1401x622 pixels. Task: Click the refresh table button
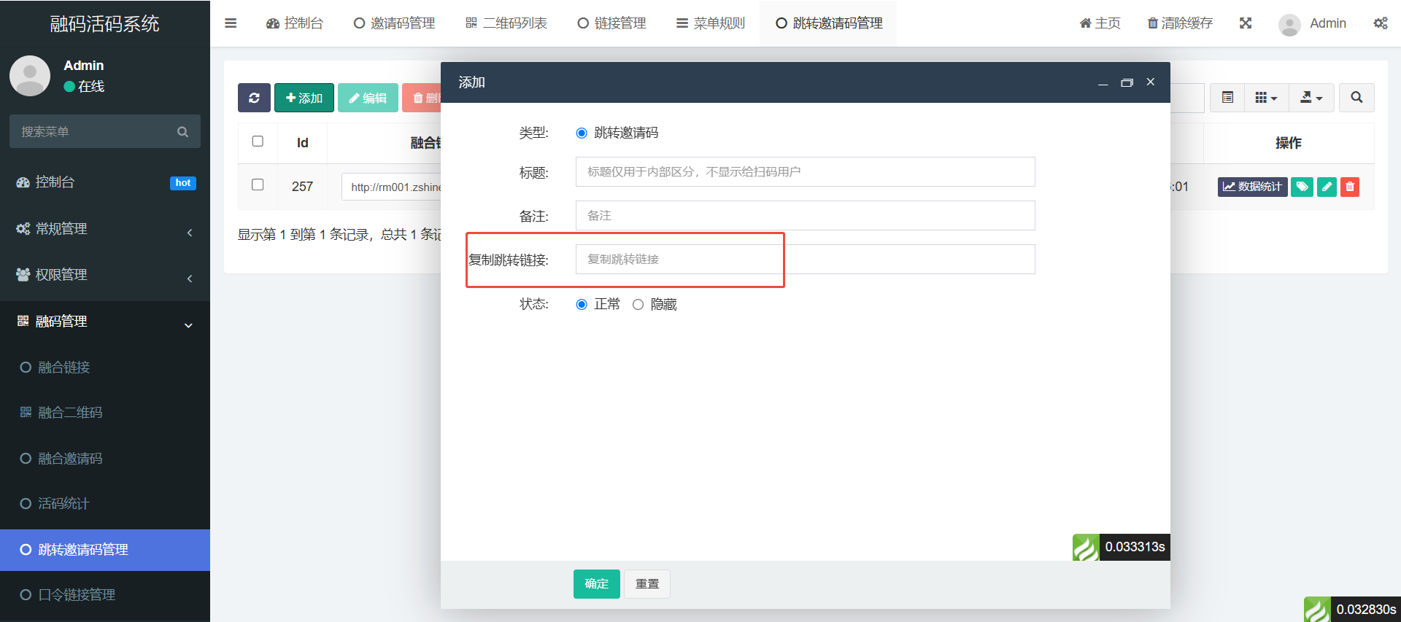point(254,98)
